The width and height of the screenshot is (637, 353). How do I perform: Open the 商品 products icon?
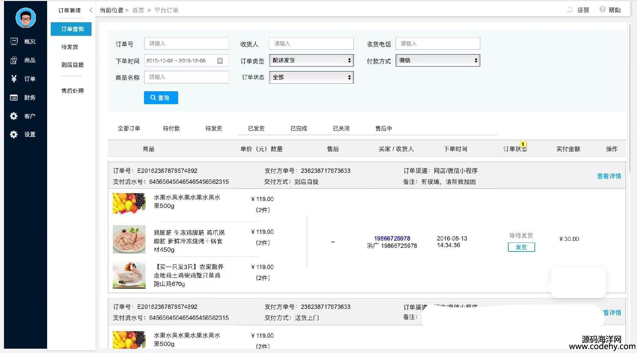coord(14,60)
